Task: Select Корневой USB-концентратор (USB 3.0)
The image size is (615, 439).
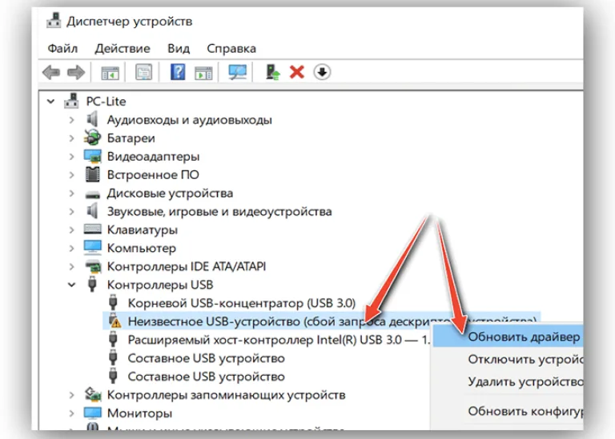Action: [x=242, y=303]
